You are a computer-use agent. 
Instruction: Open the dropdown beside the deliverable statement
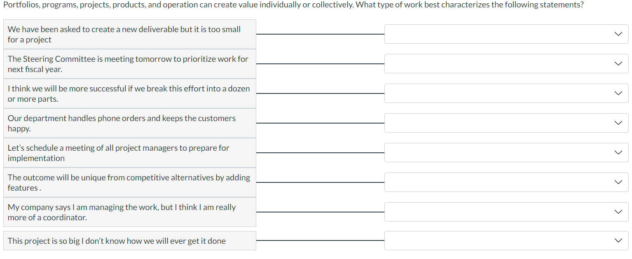tap(506, 34)
